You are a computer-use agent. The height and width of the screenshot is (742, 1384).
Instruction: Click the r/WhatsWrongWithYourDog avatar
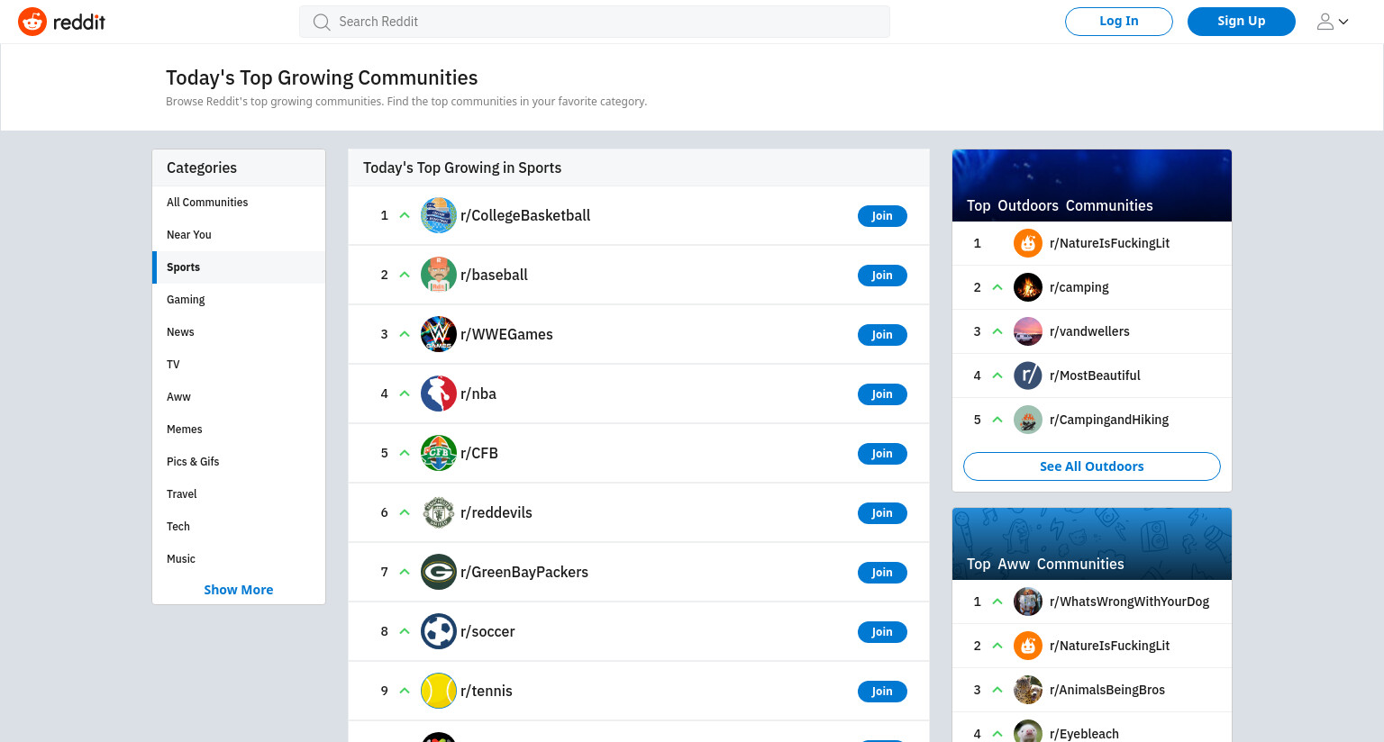(x=1028, y=602)
